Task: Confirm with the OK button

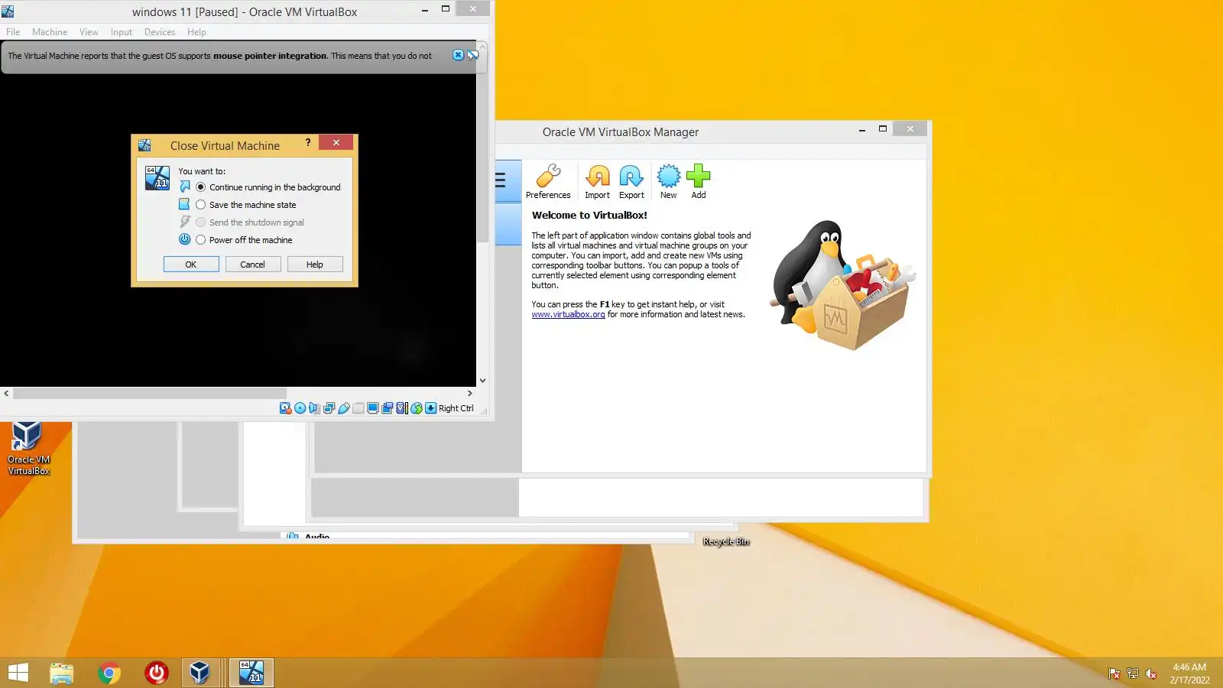Action: 191,264
